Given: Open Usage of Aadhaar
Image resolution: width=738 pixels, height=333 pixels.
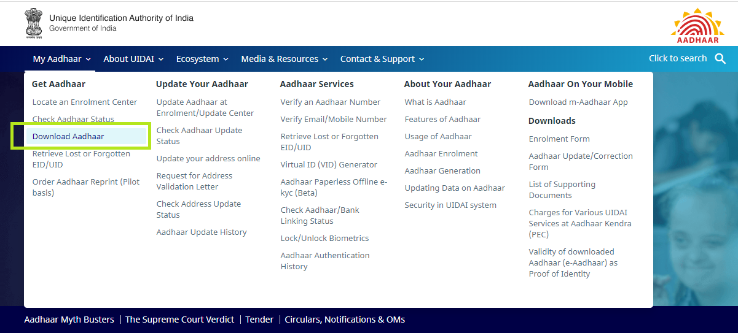Looking at the screenshot, I should (x=438, y=137).
